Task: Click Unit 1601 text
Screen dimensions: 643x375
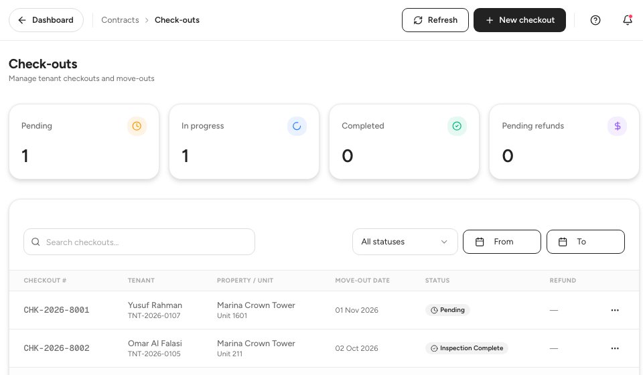Action: 232,315
